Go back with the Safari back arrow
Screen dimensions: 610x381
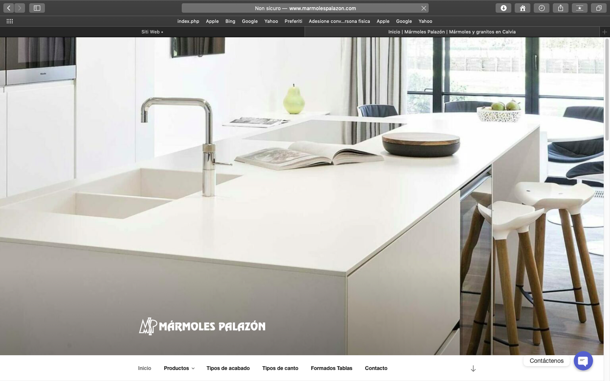(8, 8)
